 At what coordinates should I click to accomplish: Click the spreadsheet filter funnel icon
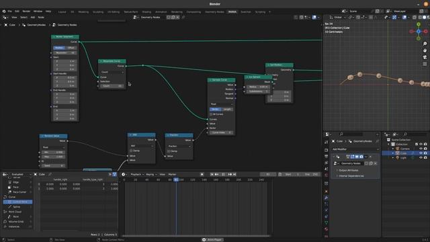tap(114, 174)
